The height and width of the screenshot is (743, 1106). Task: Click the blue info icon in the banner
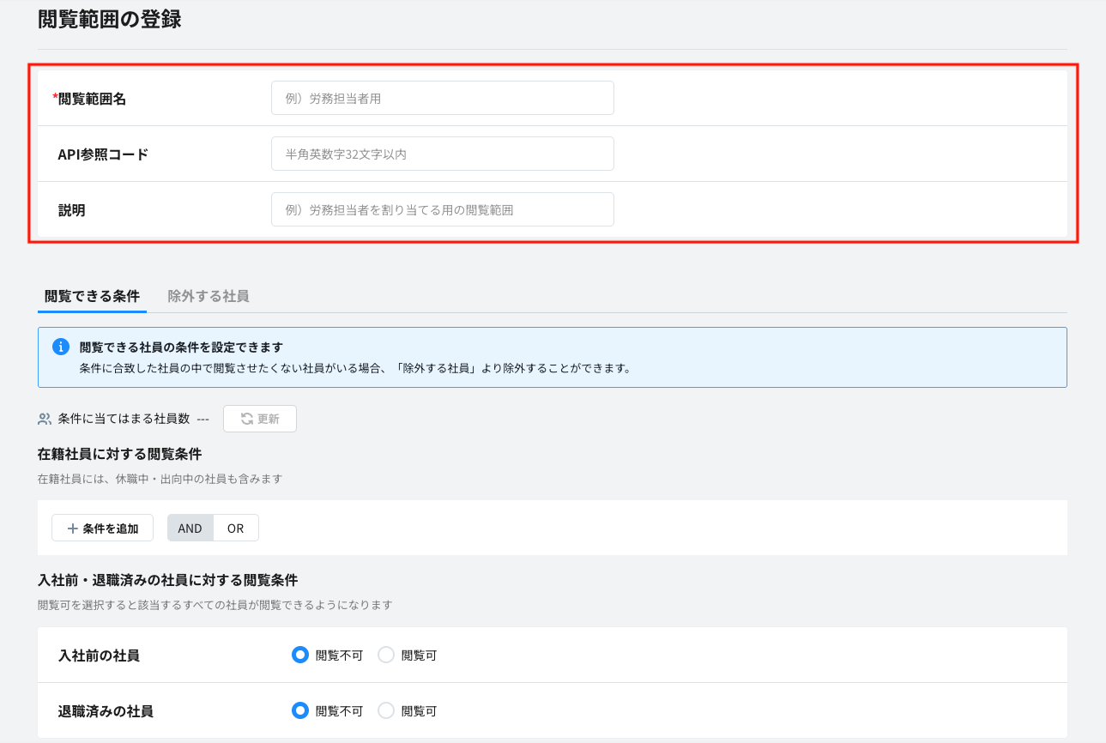pyautogui.click(x=60, y=347)
